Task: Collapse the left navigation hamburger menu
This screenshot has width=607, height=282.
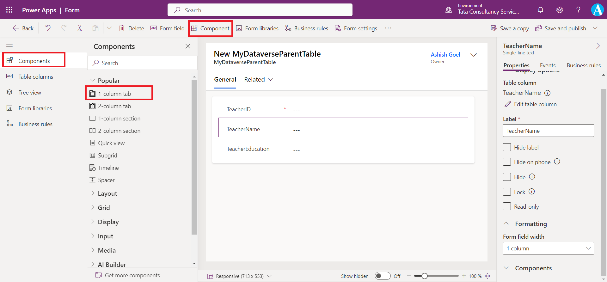Action: [9, 45]
